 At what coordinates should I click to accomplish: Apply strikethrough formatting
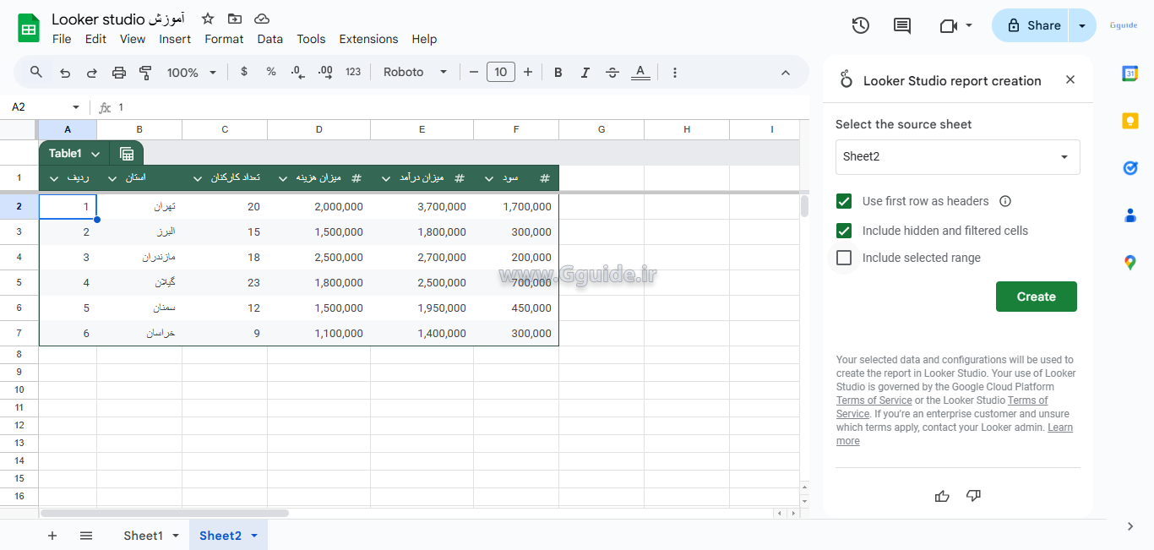click(612, 73)
